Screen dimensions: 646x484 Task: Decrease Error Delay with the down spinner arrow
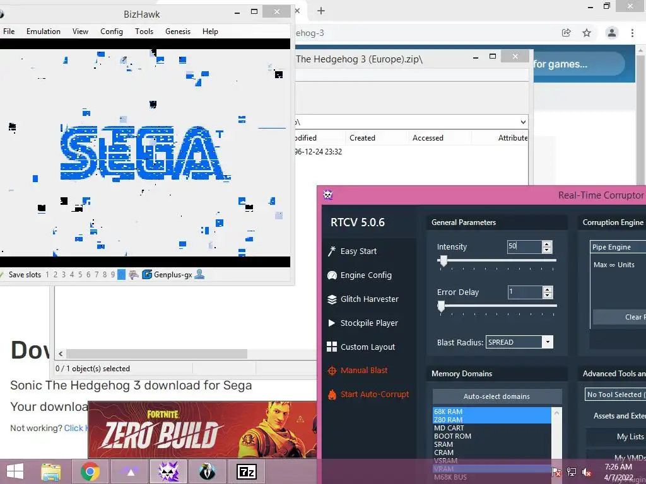[x=547, y=295]
